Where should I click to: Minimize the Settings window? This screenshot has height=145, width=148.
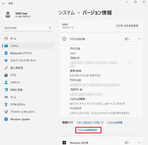(127, 2)
